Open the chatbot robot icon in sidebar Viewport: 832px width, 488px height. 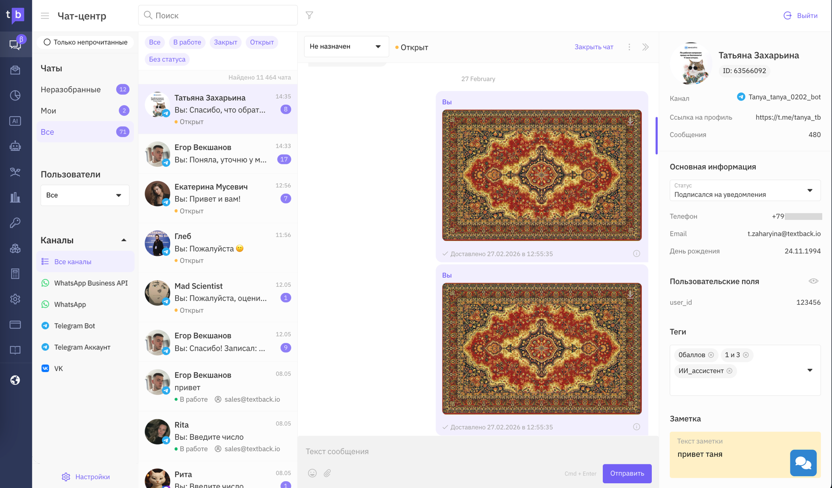pos(15,146)
